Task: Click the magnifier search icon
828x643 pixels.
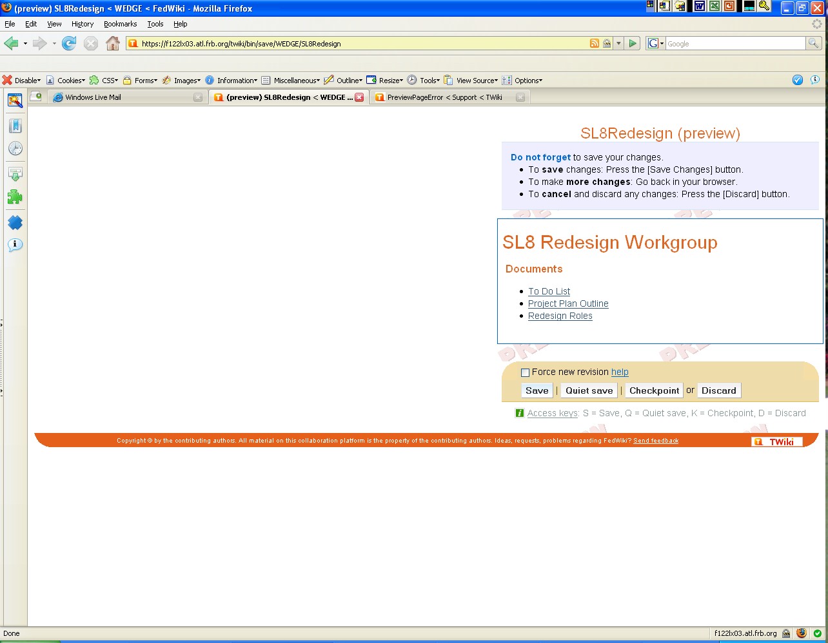Action: point(814,44)
